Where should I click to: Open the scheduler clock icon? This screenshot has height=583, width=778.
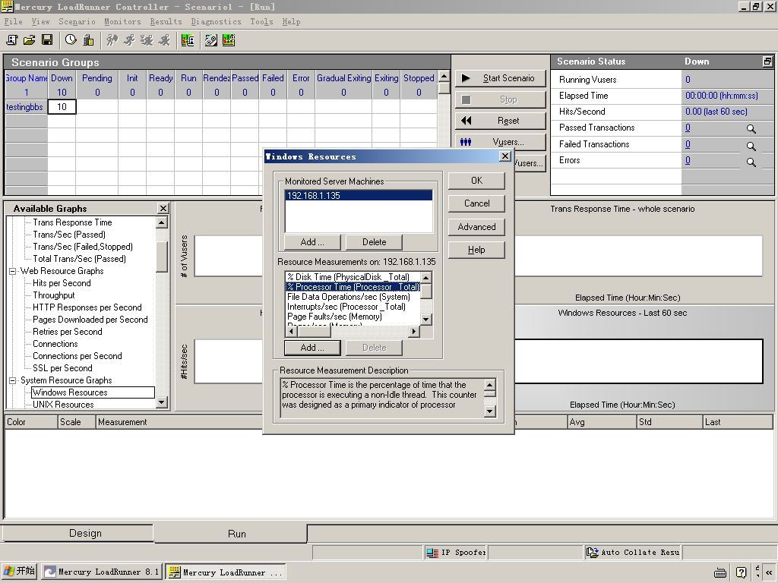[71, 40]
